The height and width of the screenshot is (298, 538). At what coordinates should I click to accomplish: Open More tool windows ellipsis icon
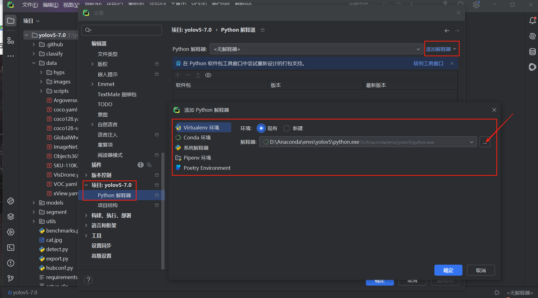pos(11,56)
